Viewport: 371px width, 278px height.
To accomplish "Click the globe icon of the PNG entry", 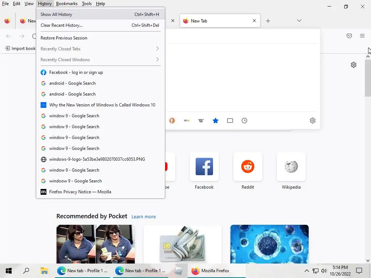I will 43,159.
